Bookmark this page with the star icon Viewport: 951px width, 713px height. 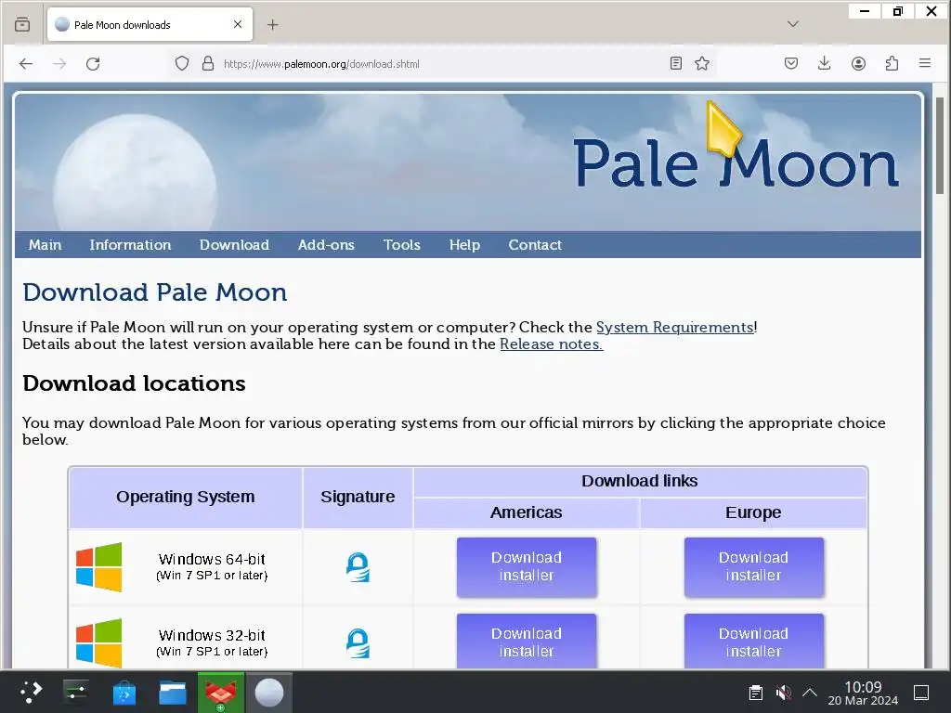pyautogui.click(x=702, y=63)
